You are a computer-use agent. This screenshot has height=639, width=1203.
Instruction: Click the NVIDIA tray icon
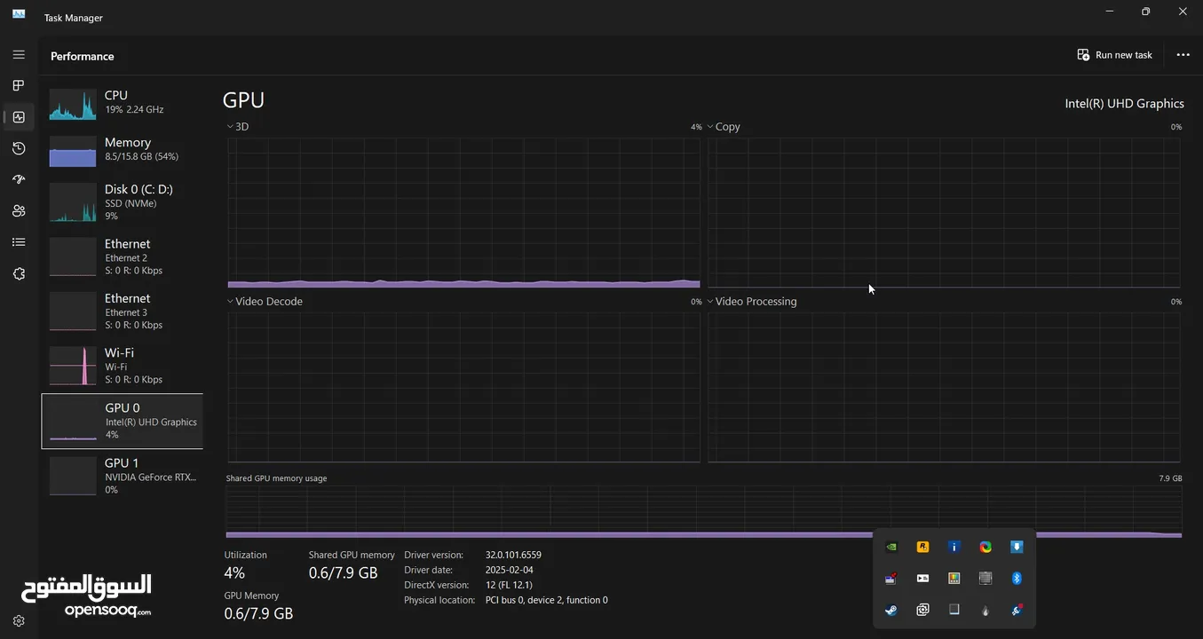(891, 547)
